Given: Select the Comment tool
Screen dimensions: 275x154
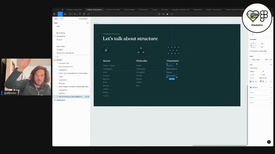Looking at the screenshot, I should pyautogui.click(x=89, y=14).
